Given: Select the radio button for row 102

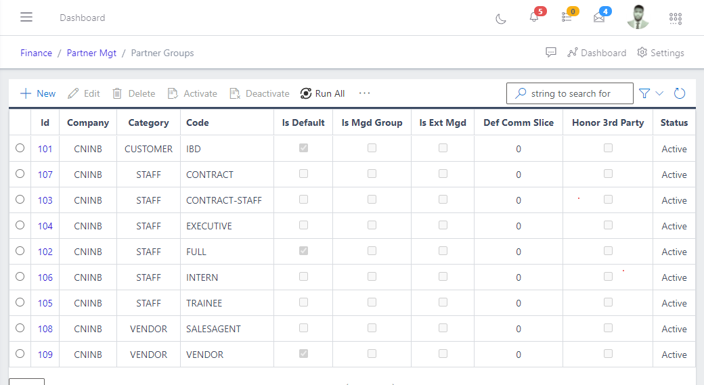Looking at the screenshot, I should click(x=20, y=250).
